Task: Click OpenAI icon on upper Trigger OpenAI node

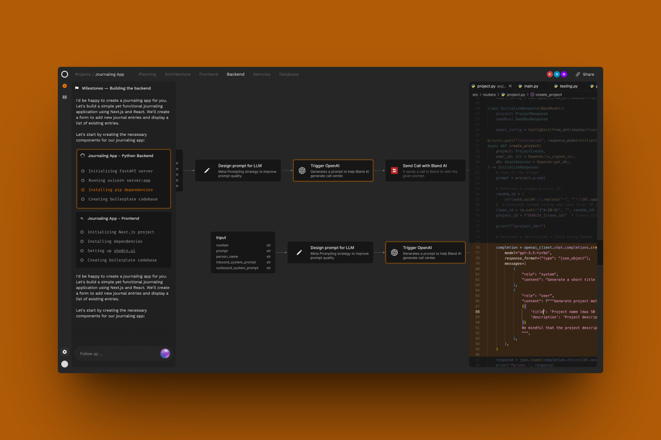Action: [x=302, y=170]
